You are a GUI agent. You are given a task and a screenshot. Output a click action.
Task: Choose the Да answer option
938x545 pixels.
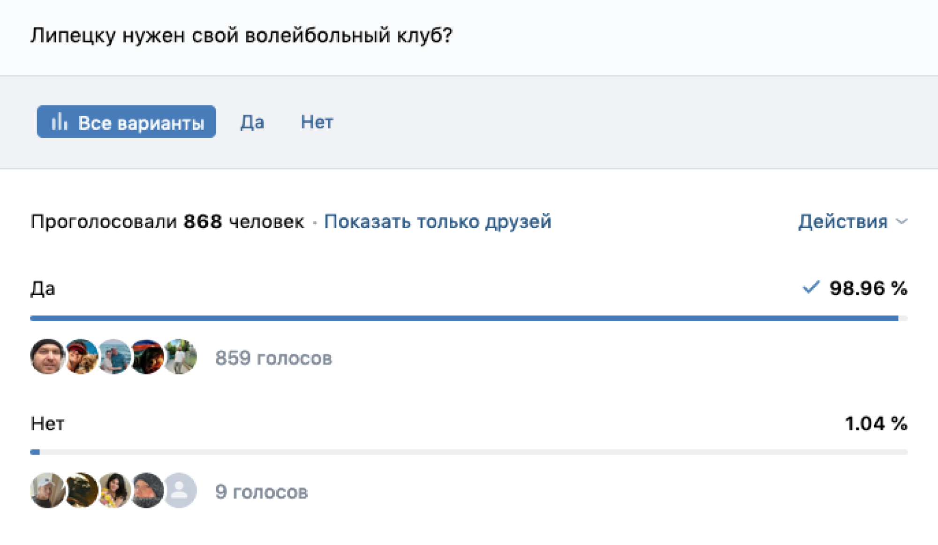(x=43, y=289)
